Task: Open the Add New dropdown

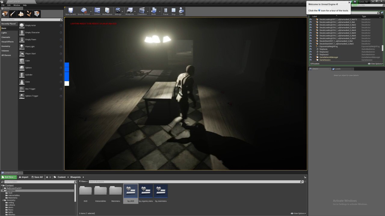Action: point(9,177)
